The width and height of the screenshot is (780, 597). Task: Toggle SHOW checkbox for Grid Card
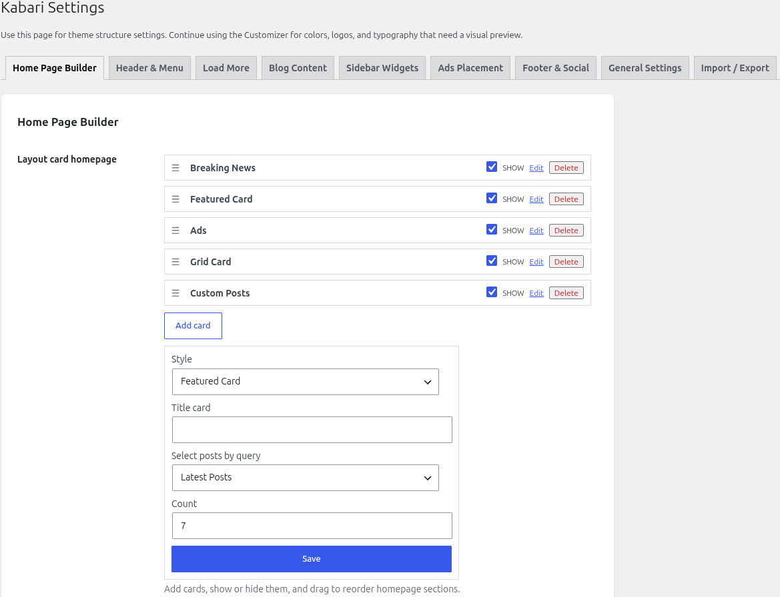click(492, 261)
